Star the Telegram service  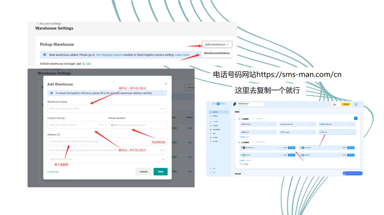click(301, 155)
